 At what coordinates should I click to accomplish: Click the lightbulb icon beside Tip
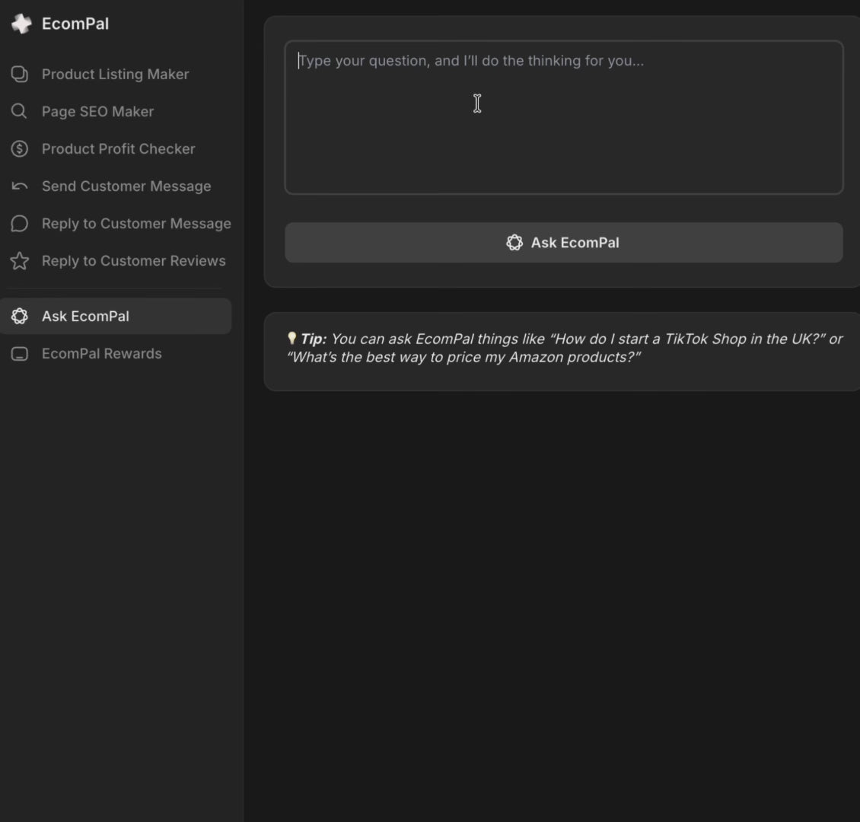(x=291, y=338)
